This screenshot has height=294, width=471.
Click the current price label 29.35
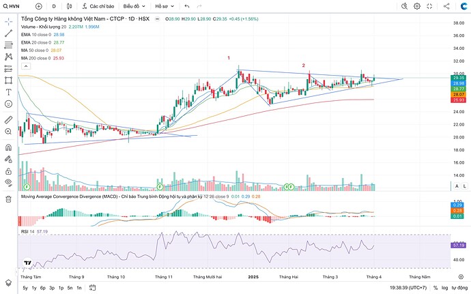(458, 78)
